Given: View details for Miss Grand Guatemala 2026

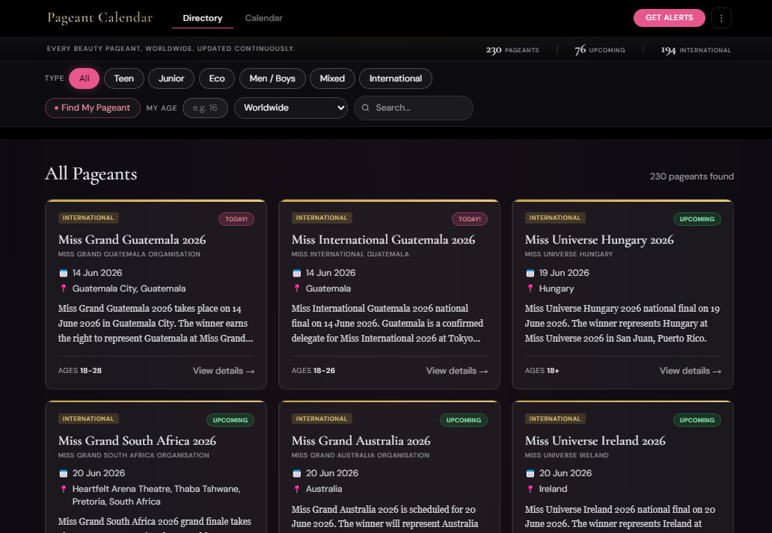Looking at the screenshot, I should [x=224, y=371].
